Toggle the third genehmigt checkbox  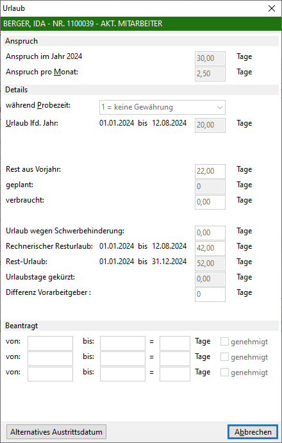(x=224, y=372)
